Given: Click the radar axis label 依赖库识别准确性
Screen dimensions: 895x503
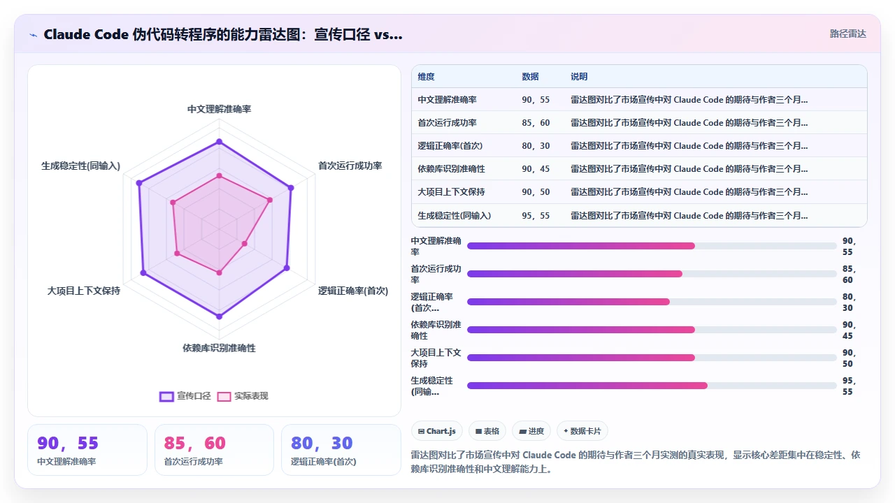Looking at the screenshot, I should [219, 348].
